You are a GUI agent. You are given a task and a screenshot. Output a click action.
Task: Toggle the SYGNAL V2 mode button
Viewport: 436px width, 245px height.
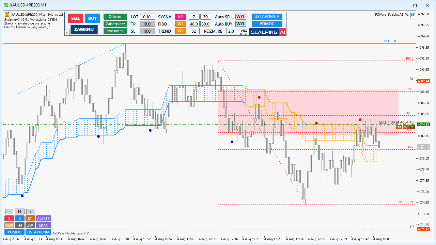[x=181, y=17]
